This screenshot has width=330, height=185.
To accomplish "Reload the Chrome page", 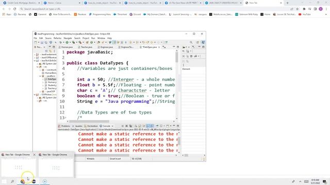I will [x=15, y=9].
